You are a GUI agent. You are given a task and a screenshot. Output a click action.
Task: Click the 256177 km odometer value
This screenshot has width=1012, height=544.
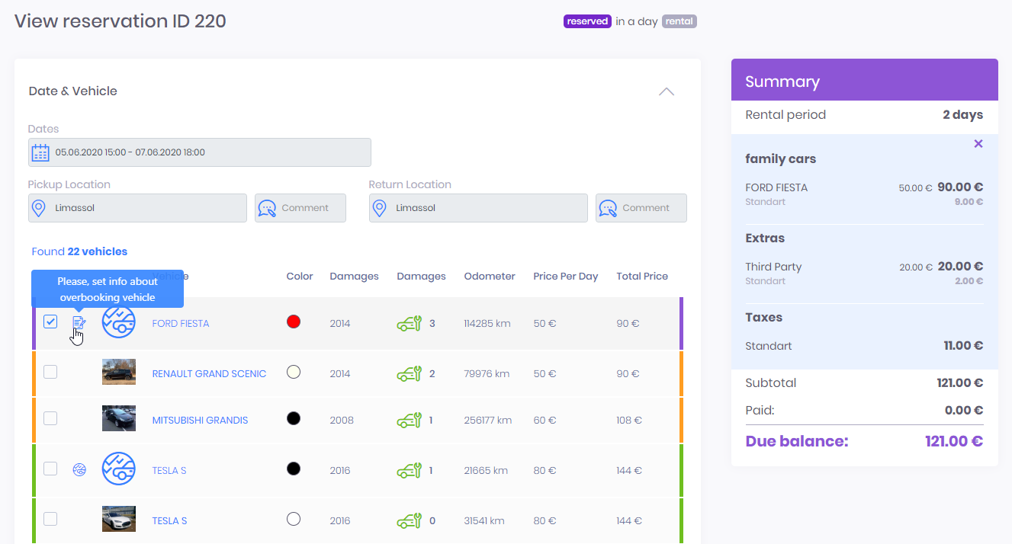(x=488, y=421)
